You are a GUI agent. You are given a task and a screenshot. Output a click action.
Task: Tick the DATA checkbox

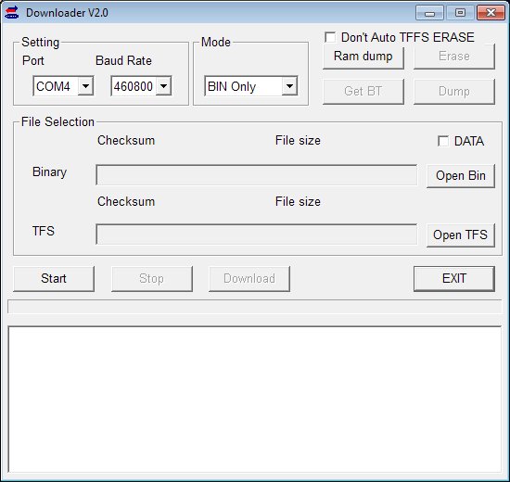(443, 141)
